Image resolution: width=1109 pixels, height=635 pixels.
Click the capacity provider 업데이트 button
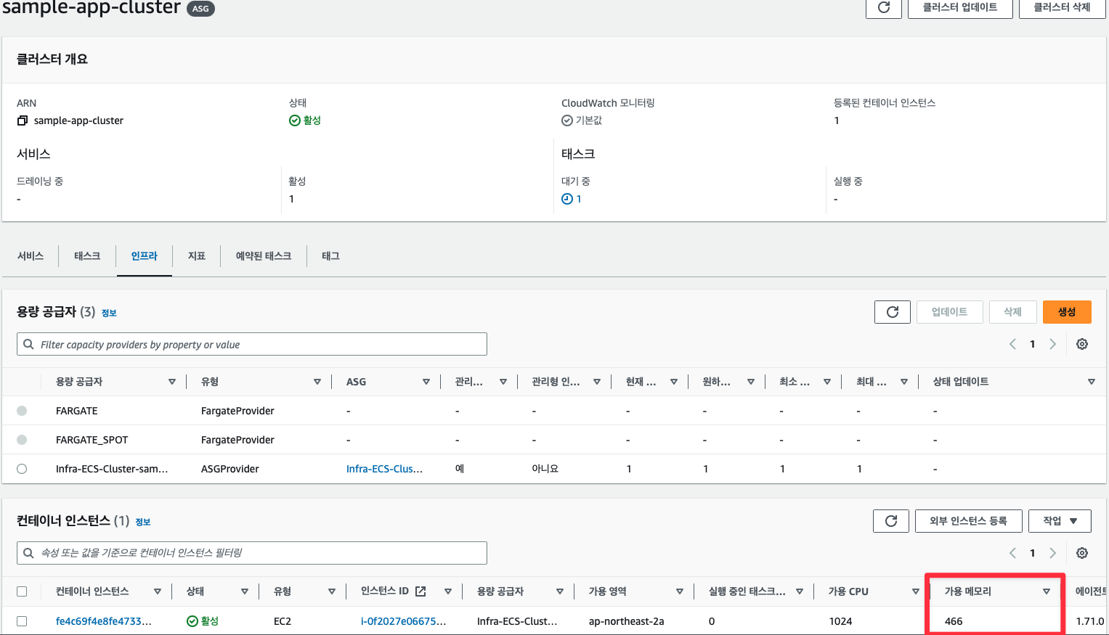[x=949, y=312]
